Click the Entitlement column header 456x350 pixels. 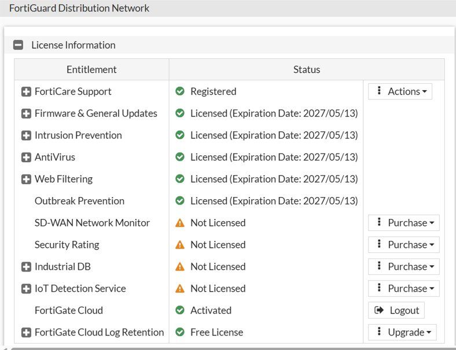[91, 70]
